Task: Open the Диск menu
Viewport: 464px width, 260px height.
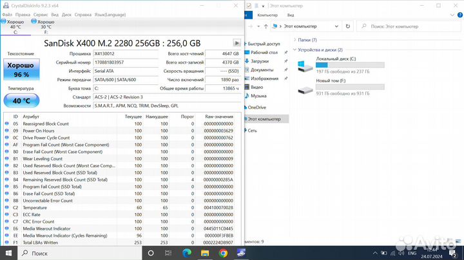Action: [x=66, y=14]
